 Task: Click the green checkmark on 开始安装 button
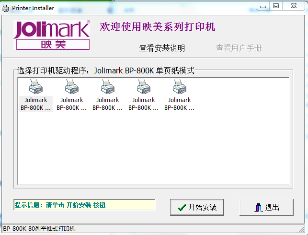[x=182, y=208]
